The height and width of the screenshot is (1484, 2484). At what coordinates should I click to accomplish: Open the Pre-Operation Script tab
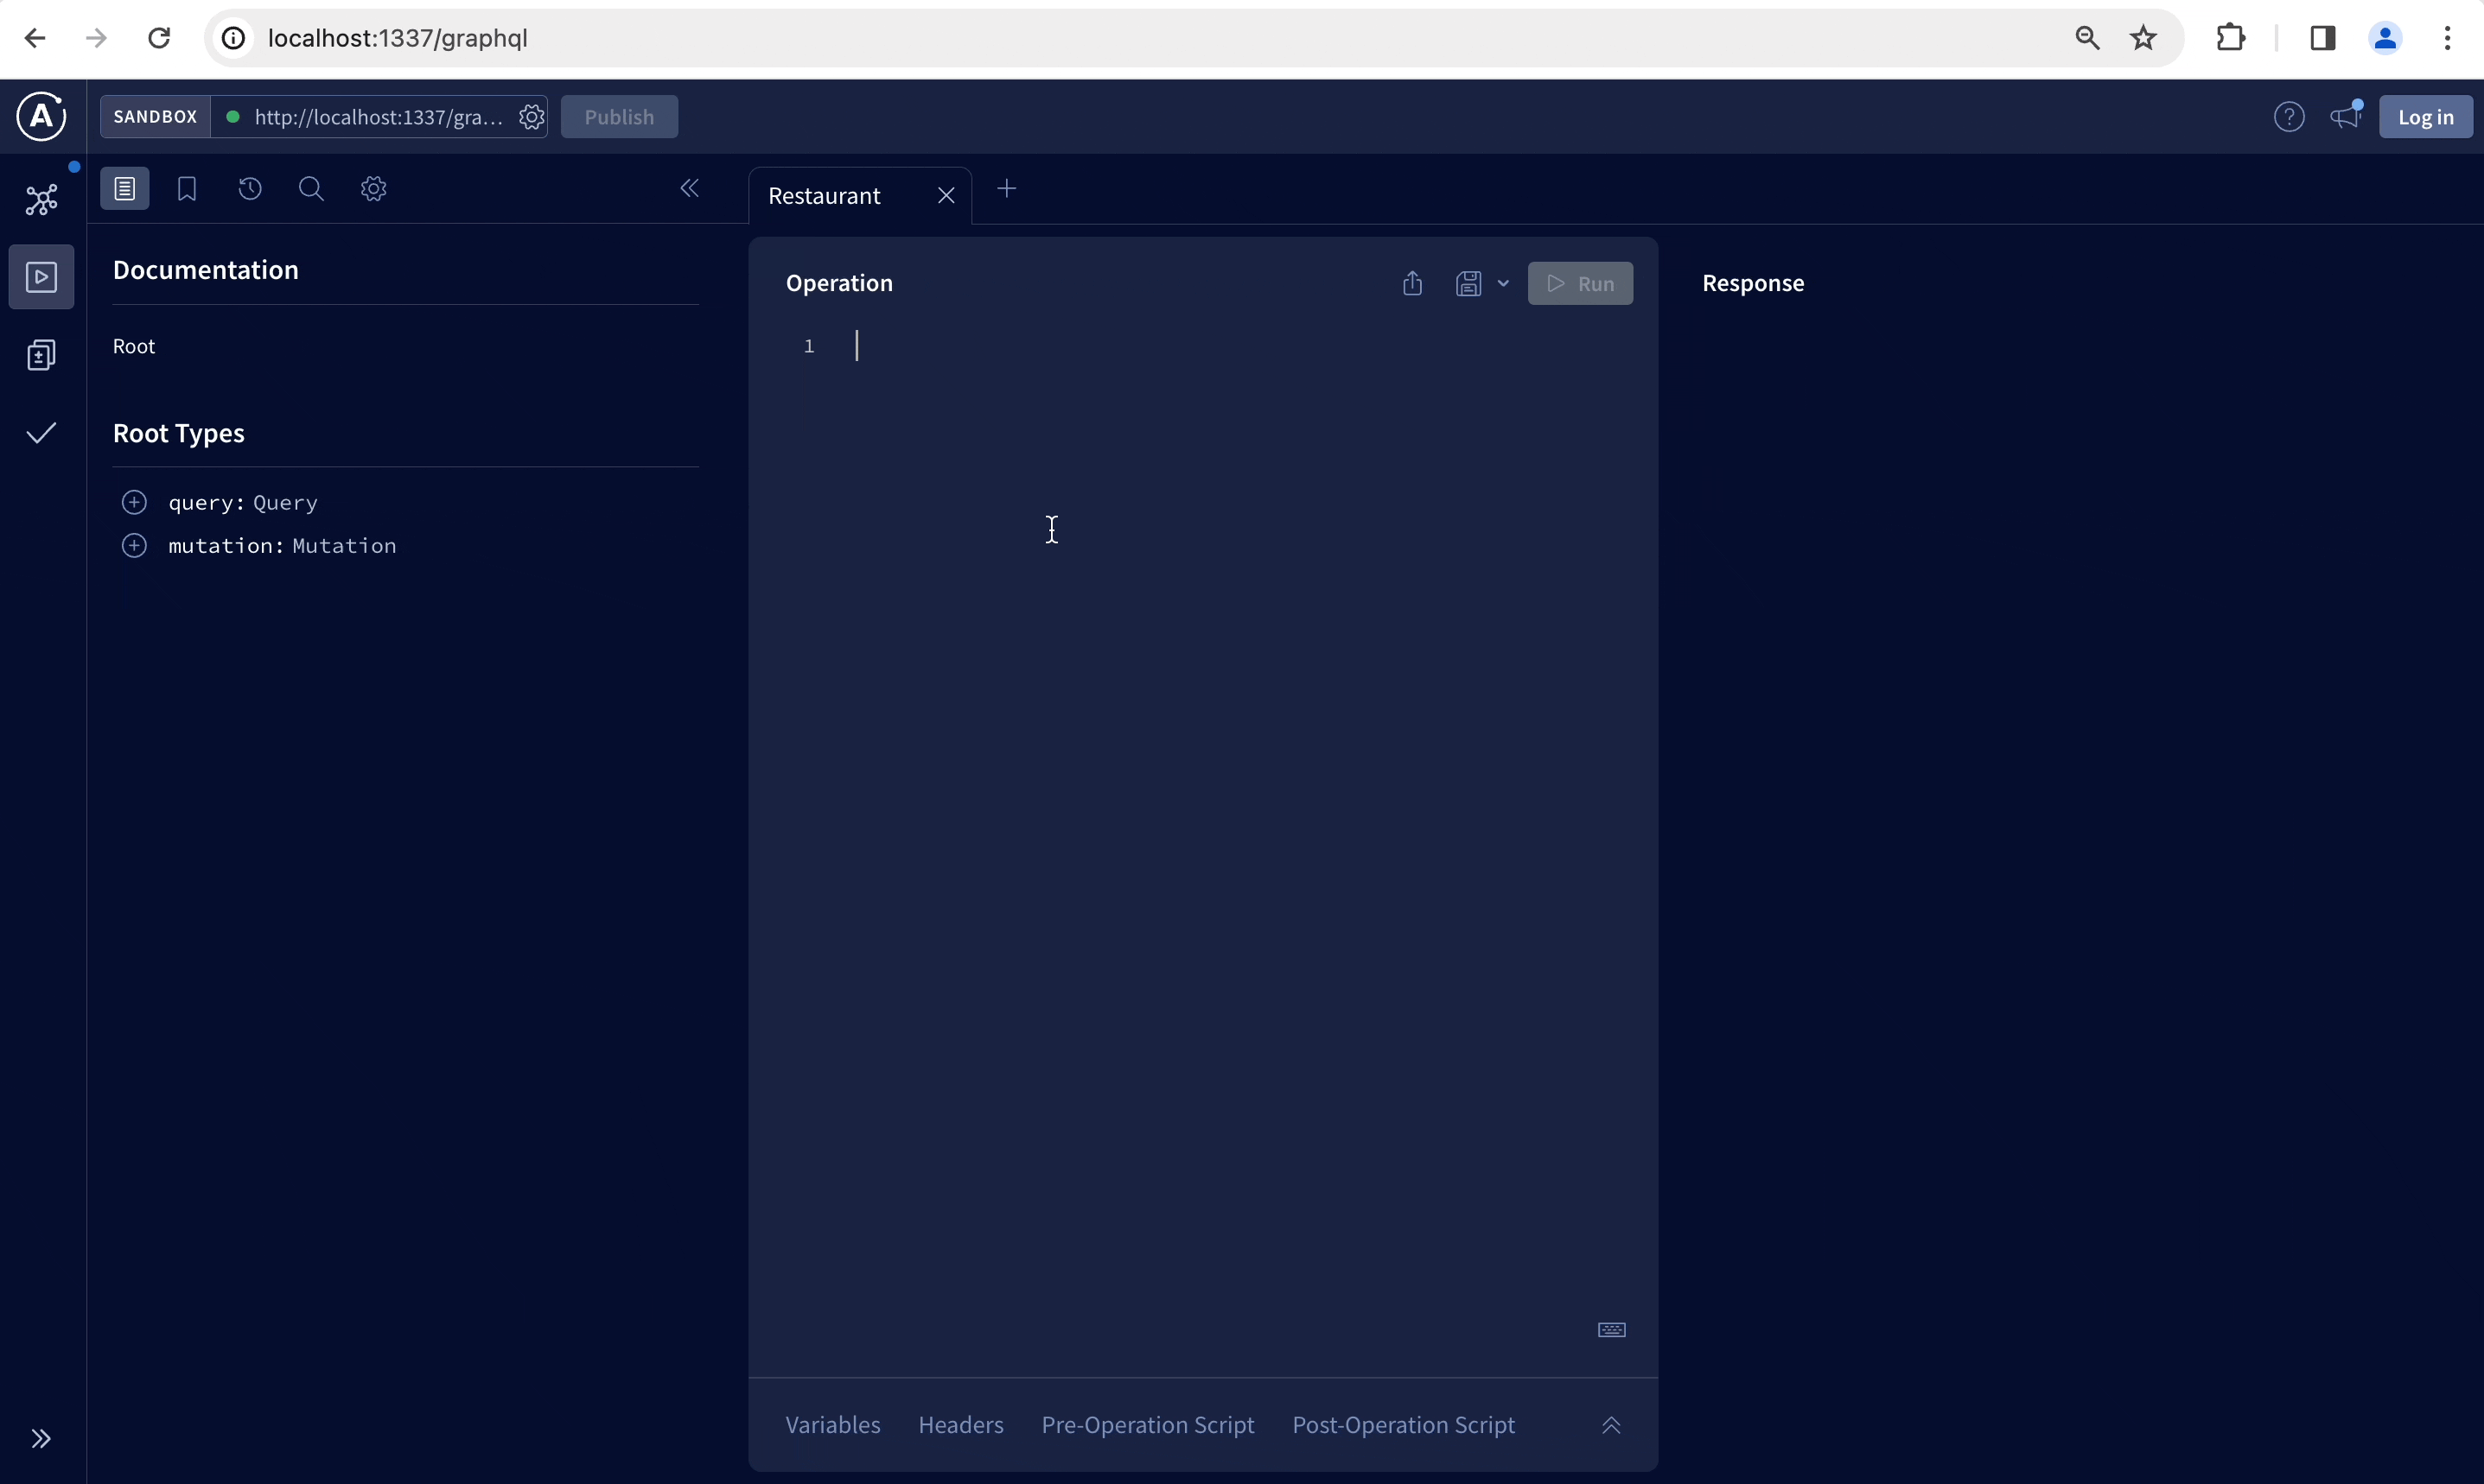(x=1146, y=1424)
